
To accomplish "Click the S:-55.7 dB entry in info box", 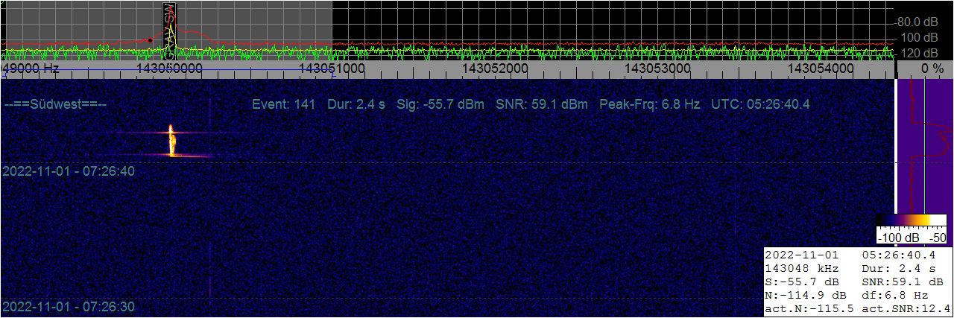I will coord(802,282).
